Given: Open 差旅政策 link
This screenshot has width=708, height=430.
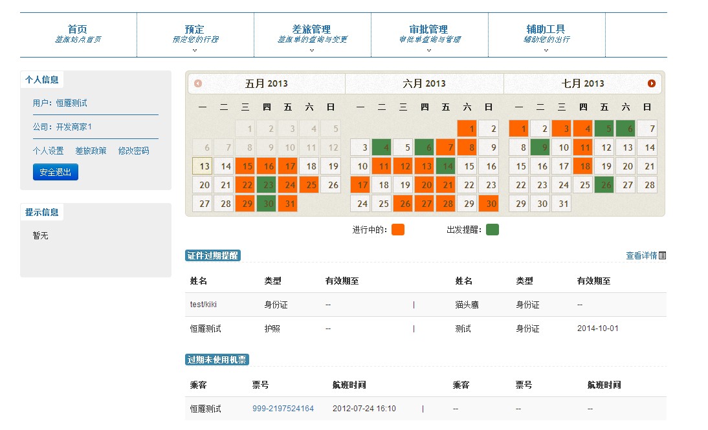Looking at the screenshot, I should tap(91, 151).
